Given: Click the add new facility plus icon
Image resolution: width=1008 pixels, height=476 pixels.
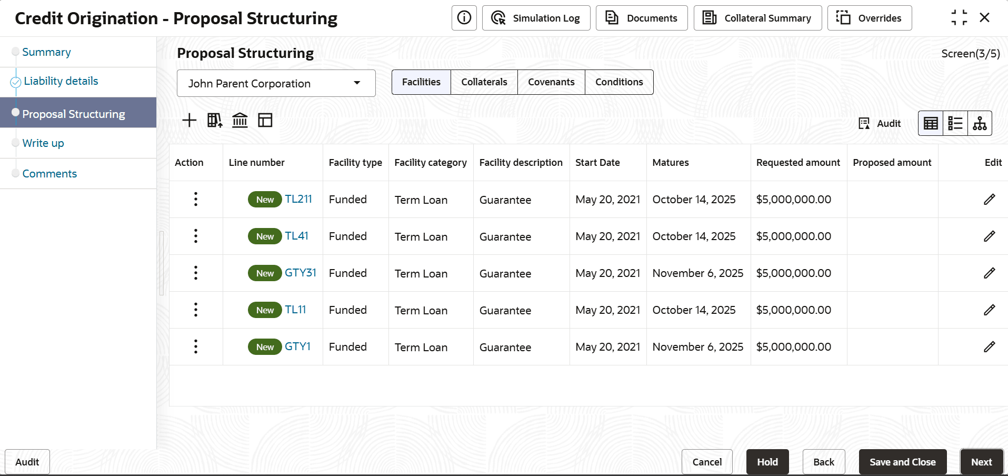Looking at the screenshot, I should 189,121.
